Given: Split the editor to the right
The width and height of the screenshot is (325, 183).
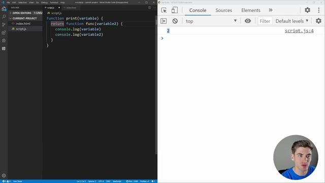Looking at the screenshot, I should [149, 8].
